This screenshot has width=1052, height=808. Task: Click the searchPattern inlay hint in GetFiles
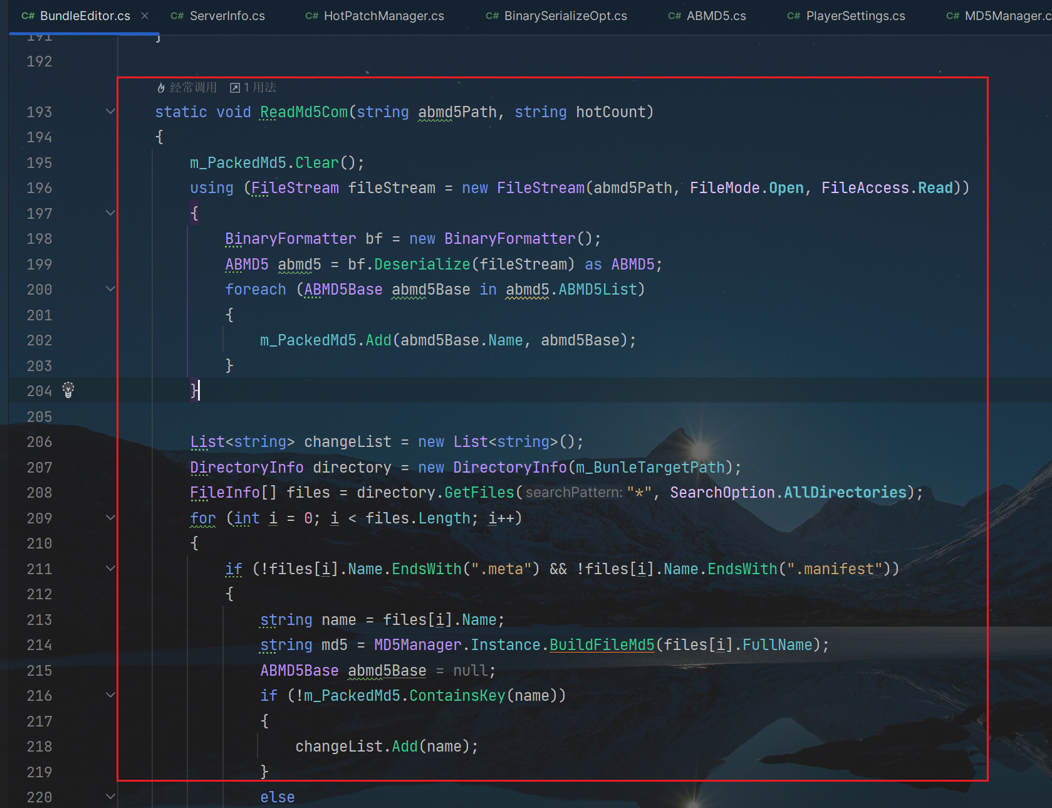(x=574, y=493)
